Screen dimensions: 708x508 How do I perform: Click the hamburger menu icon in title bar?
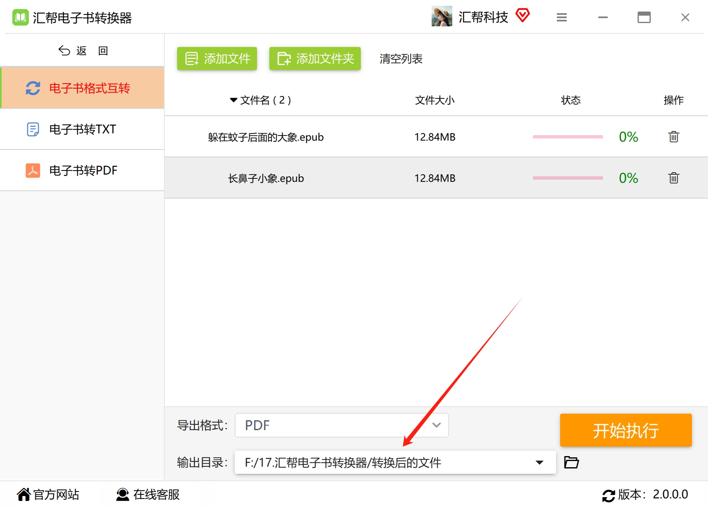562,17
